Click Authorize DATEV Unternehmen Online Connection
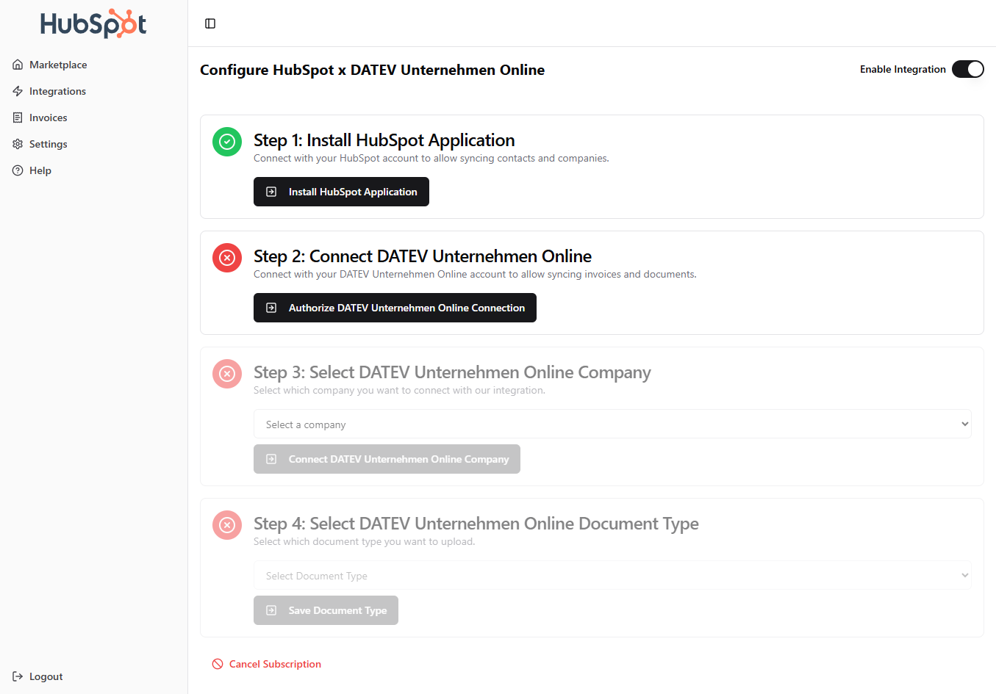 point(395,308)
